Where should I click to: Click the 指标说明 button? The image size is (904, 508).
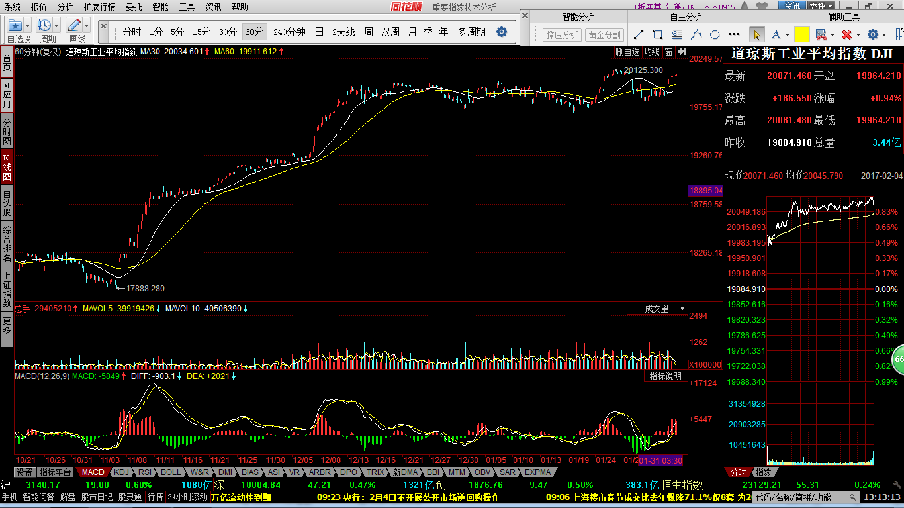pos(665,376)
